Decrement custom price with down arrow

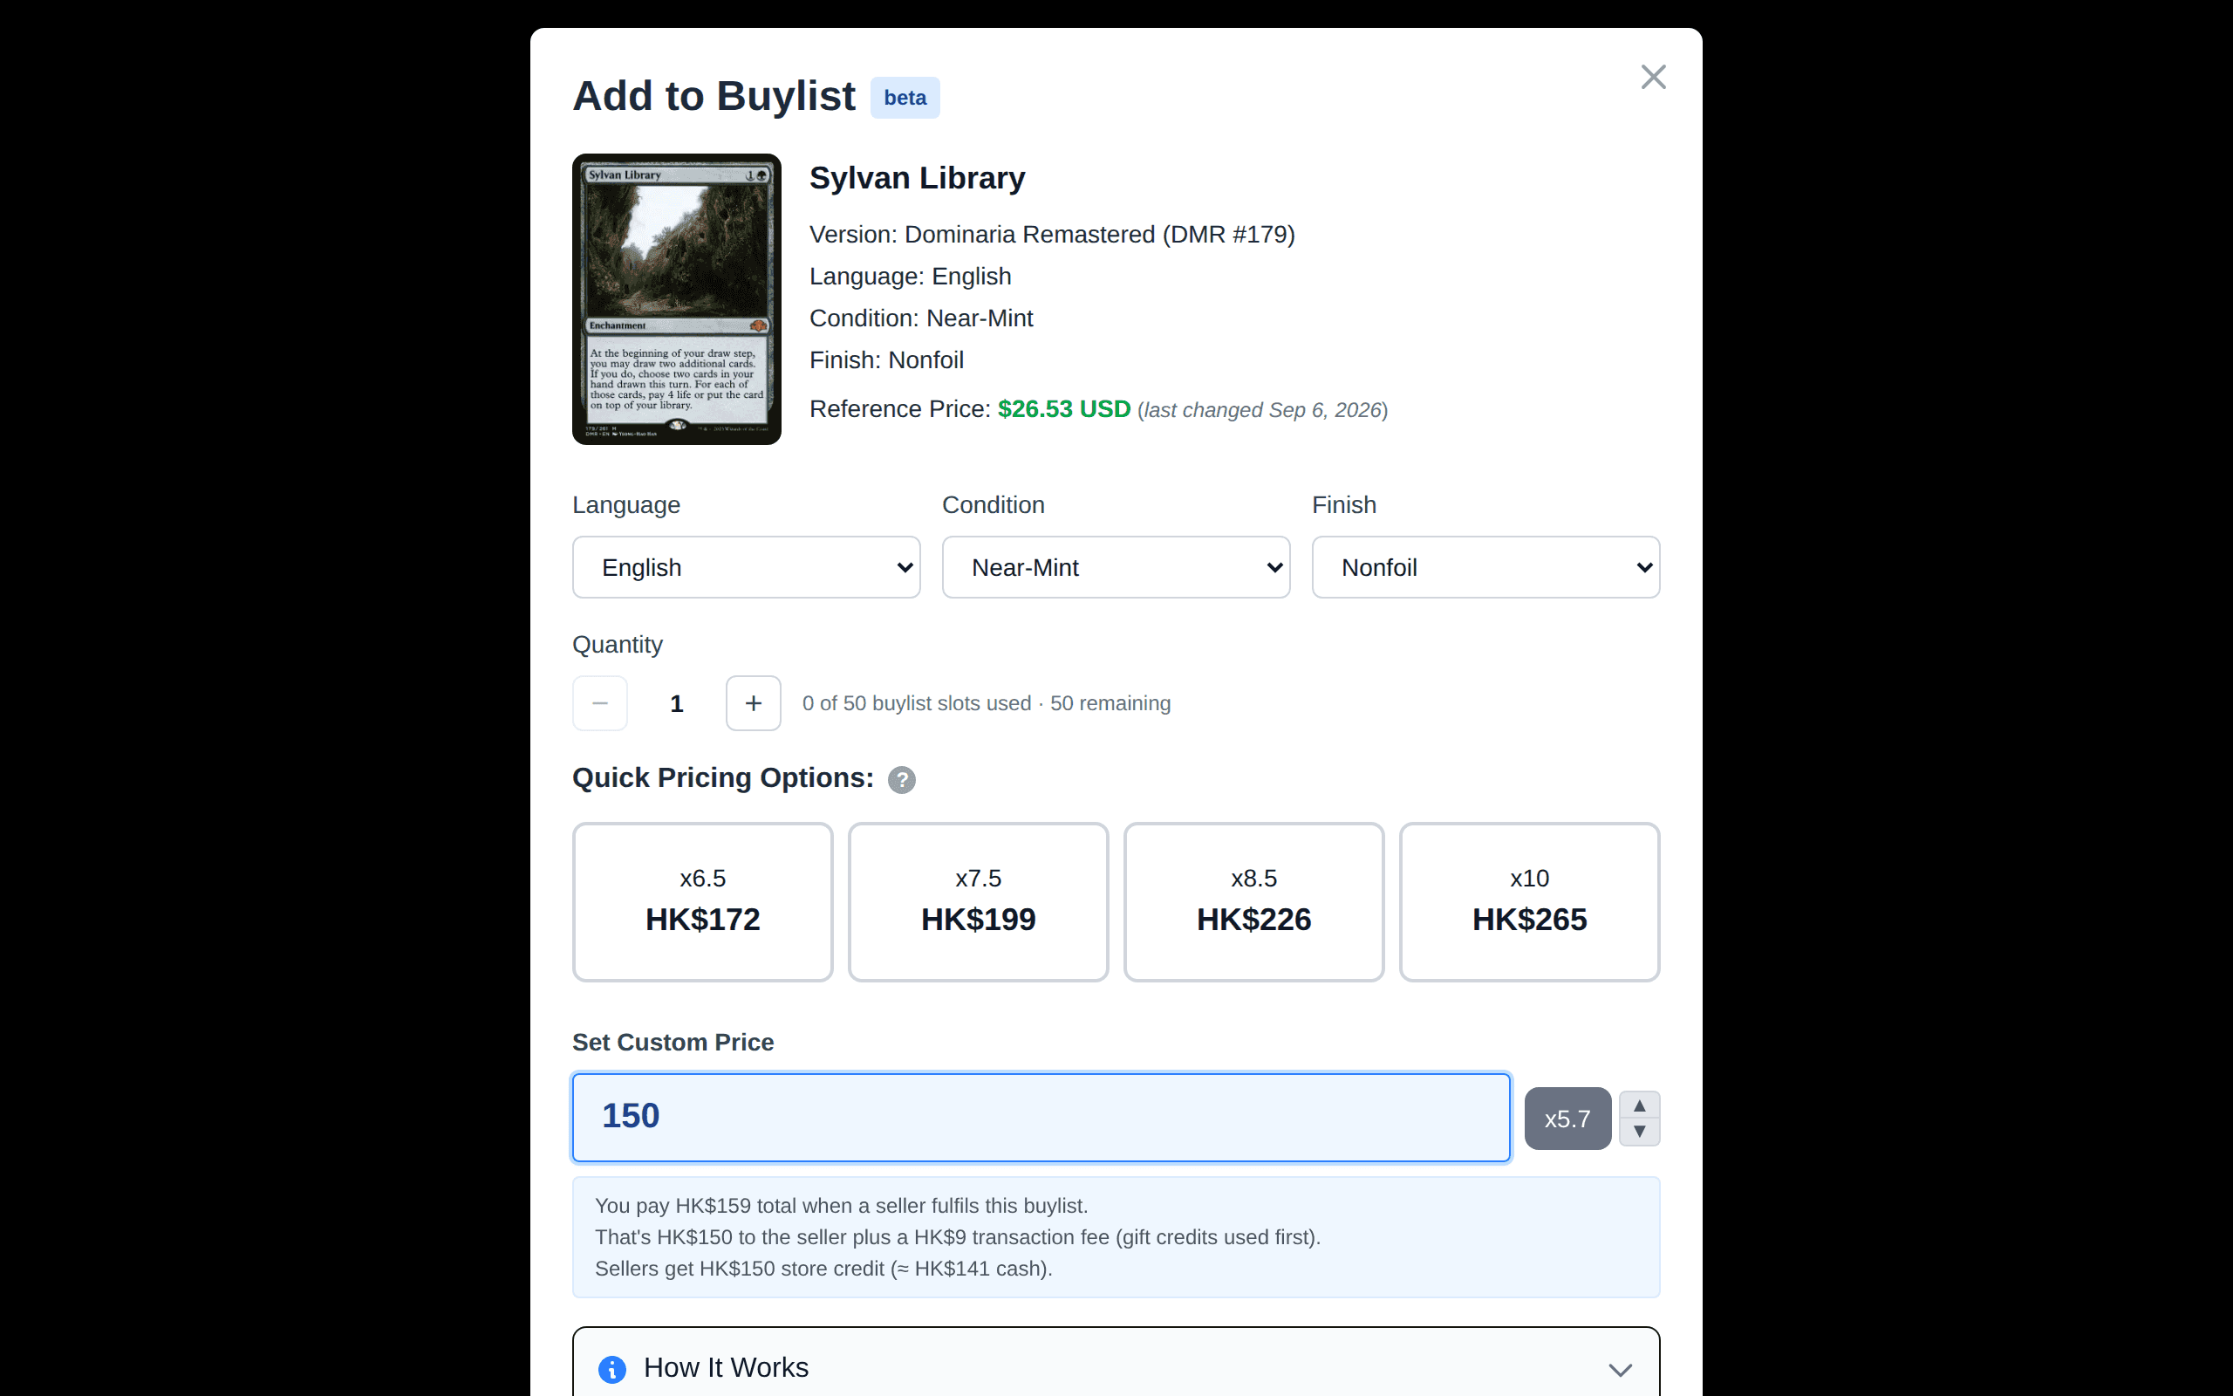pos(1639,1132)
